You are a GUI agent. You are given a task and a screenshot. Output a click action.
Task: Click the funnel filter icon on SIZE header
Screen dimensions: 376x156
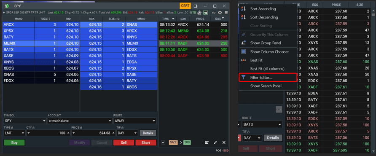point(223,19)
